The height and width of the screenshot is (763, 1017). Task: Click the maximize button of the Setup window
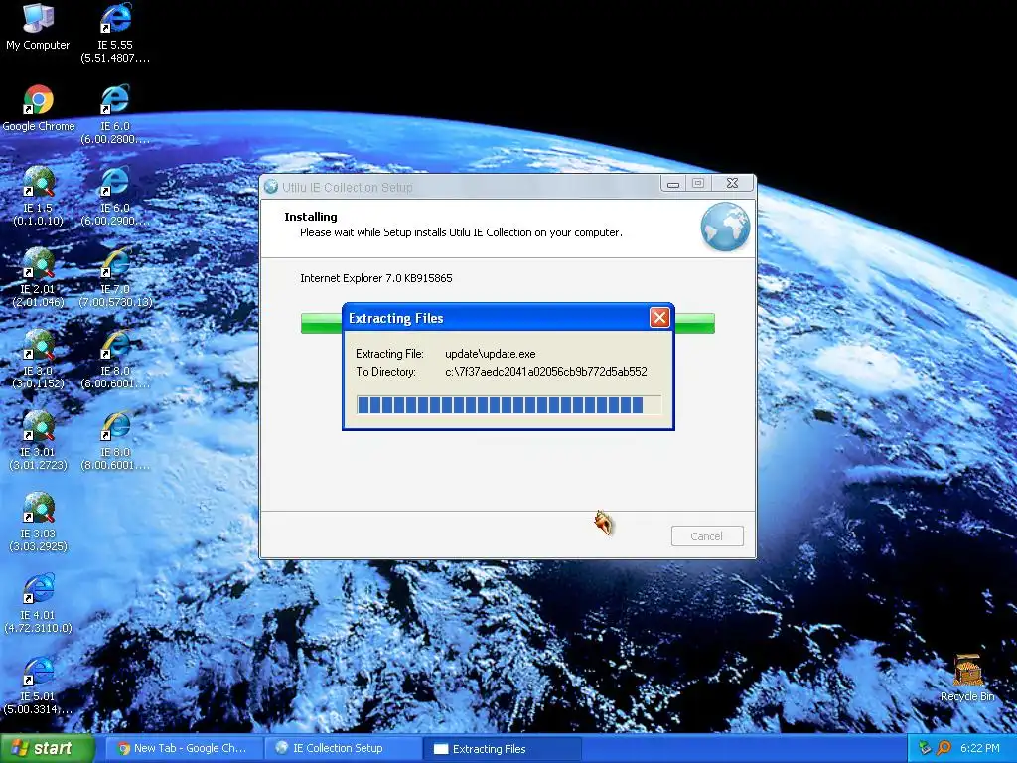(x=698, y=184)
